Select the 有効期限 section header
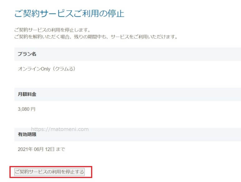 pos(27,134)
